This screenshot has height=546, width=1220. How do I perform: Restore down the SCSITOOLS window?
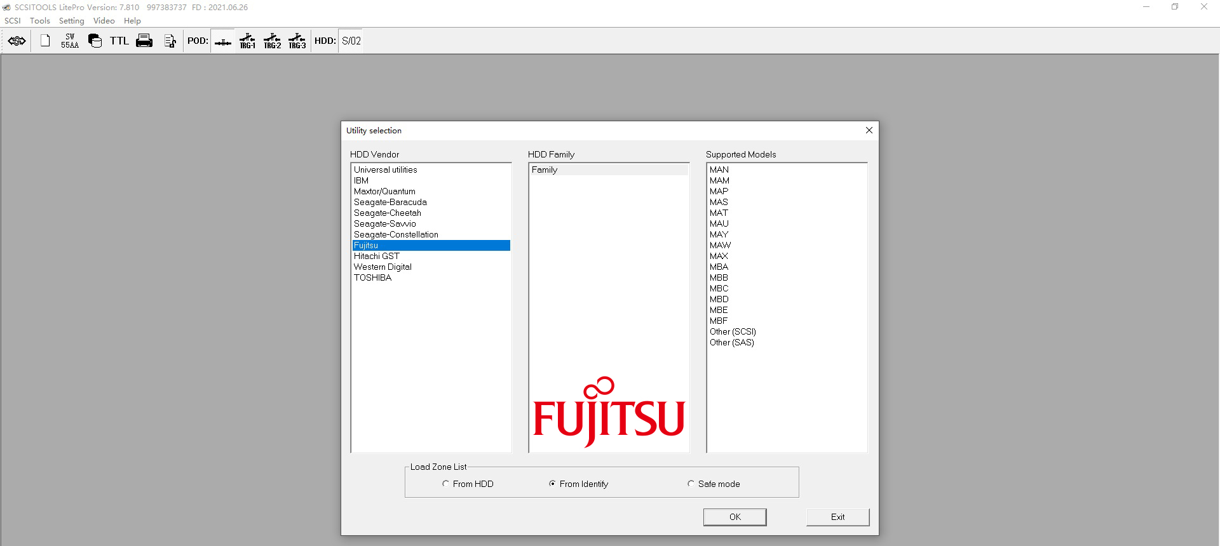pos(1175,7)
